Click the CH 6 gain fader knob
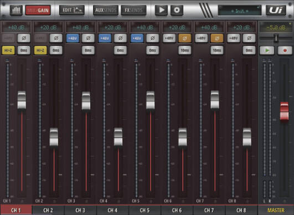The width and height of the screenshot is (294, 215). [183, 137]
